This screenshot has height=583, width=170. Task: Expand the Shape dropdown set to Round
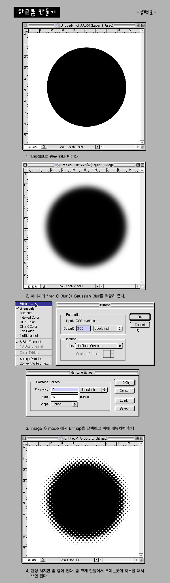pyautogui.click(x=64, y=404)
